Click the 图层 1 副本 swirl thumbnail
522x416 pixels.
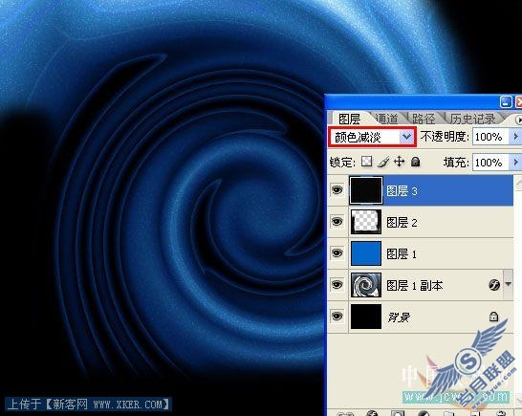pos(366,285)
